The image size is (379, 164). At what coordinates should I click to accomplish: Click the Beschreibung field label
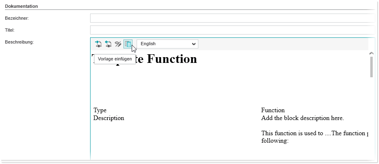pos(19,42)
